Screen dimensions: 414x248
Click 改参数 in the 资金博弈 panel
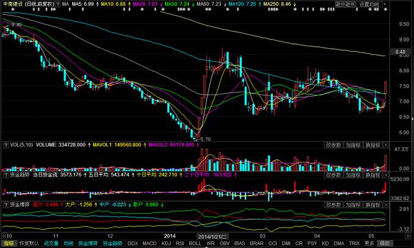tap(333, 204)
